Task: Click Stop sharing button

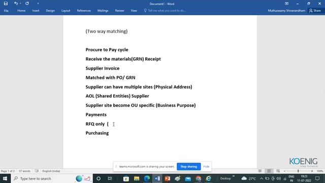Action: (188, 167)
